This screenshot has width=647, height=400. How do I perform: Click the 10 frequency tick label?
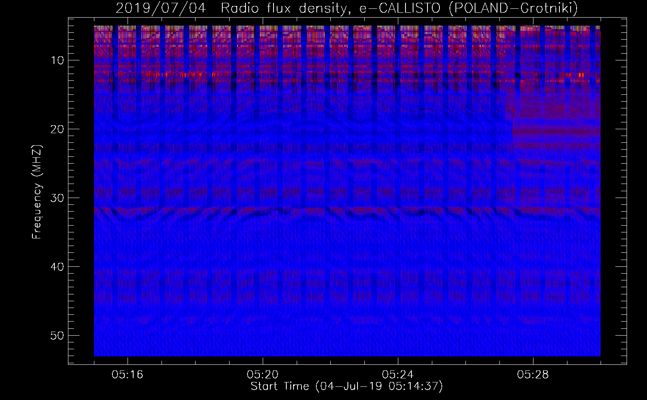(x=58, y=60)
